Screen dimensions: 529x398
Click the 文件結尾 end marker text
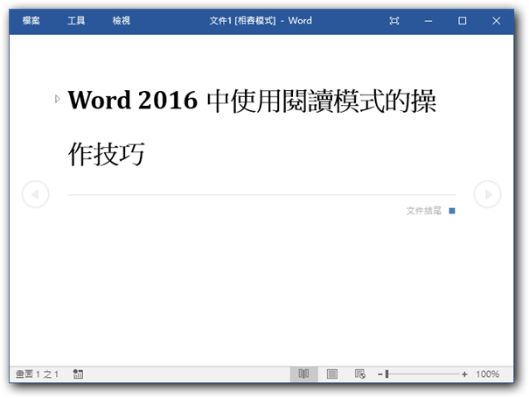point(424,211)
